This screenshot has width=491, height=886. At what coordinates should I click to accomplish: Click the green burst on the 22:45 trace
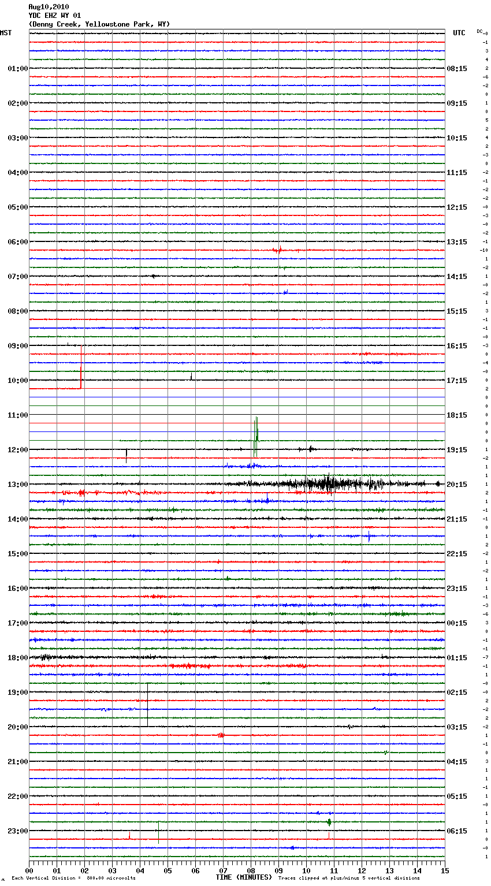(x=329, y=822)
